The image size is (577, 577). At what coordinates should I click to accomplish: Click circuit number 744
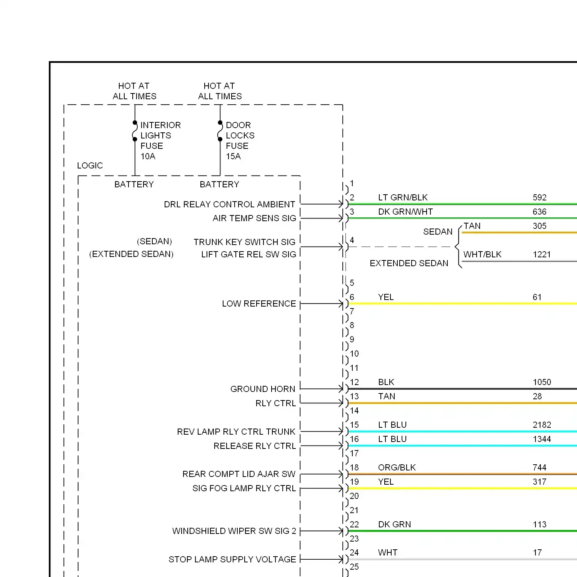point(540,467)
